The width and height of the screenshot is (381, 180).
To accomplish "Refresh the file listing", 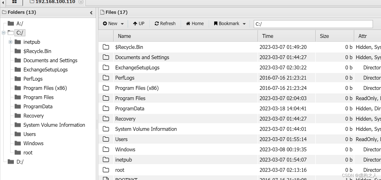I will 165,24.
